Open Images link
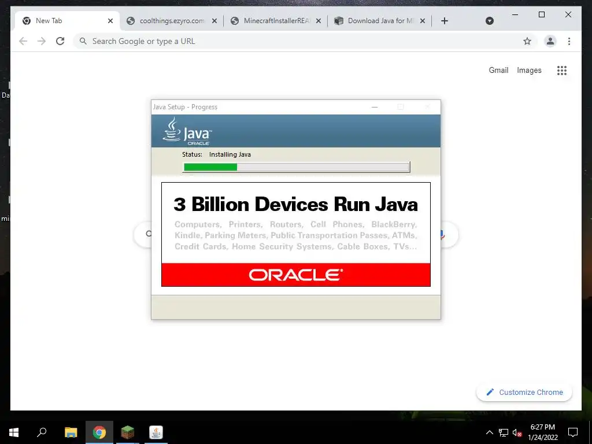This screenshot has height=444, width=592. 529,70
